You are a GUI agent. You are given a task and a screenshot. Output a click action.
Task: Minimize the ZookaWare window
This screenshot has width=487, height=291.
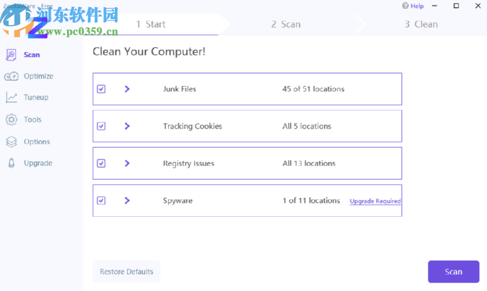pyautogui.click(x=434, y=6)
